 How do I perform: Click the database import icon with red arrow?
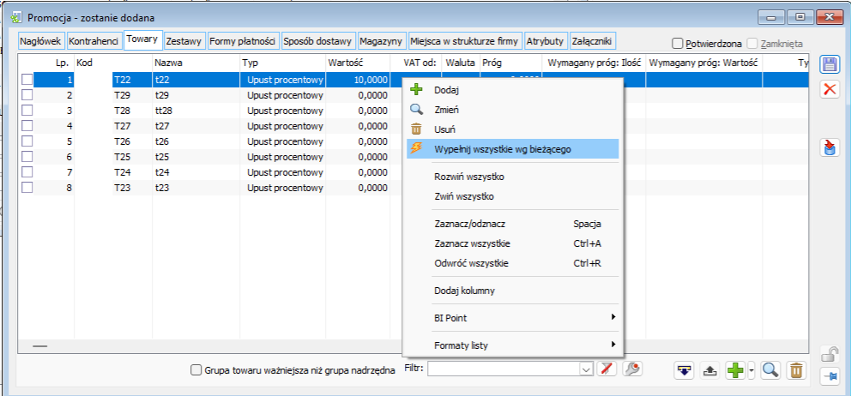coord(829,148)
